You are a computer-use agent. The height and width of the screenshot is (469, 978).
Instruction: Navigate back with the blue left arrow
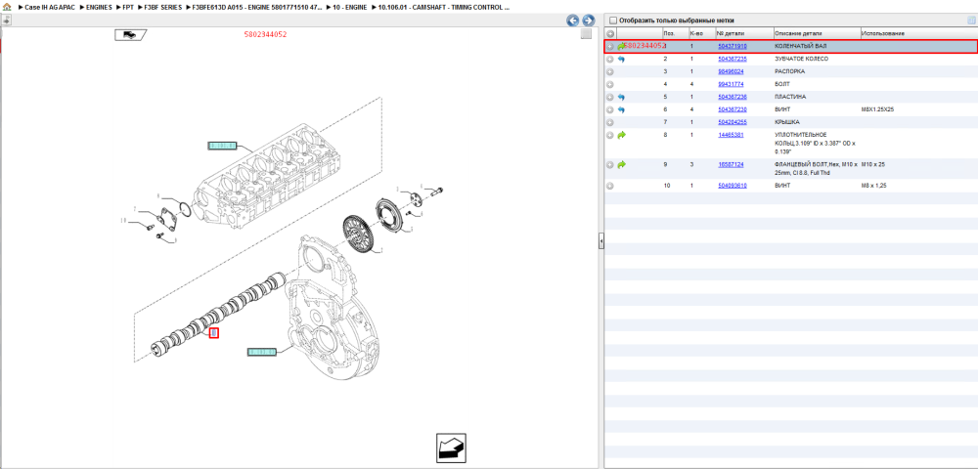tap(572, 21)
